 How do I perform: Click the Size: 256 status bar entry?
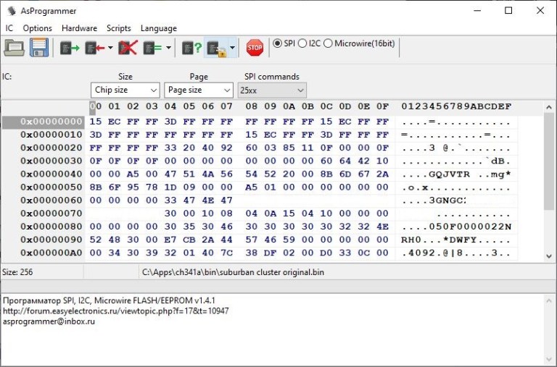coord(17,272)
